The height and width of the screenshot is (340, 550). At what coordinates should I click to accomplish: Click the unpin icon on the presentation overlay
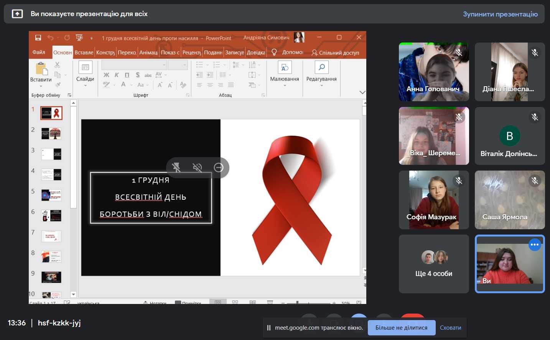tap(176, 168)
